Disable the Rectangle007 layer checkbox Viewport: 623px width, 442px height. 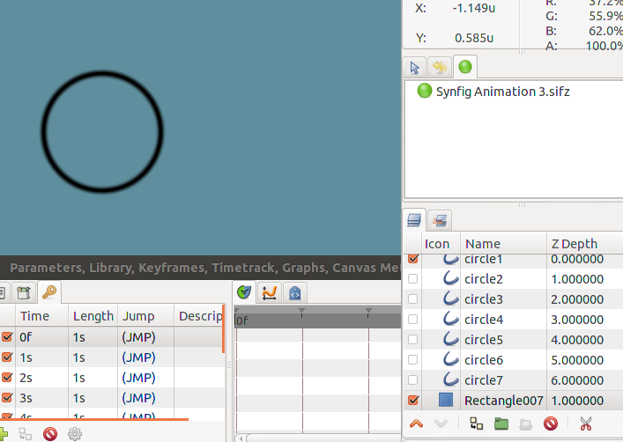click(412, 400)
